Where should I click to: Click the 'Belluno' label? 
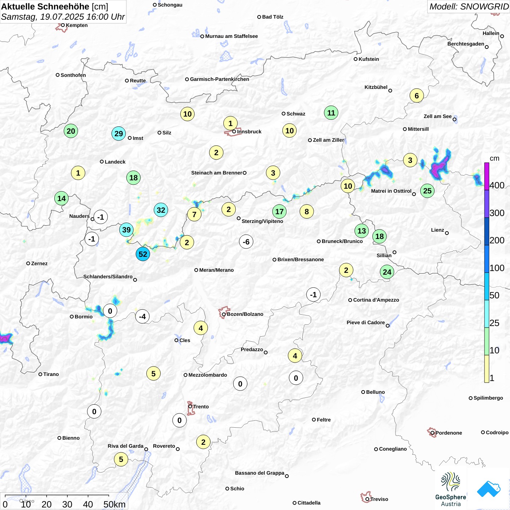coord(375,392)
